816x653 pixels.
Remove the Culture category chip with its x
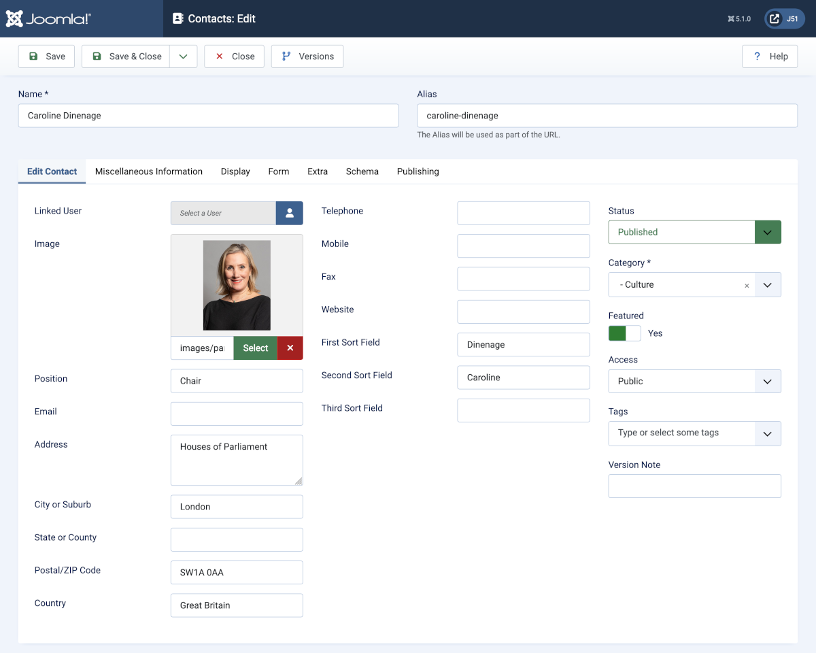coord(747,284)
